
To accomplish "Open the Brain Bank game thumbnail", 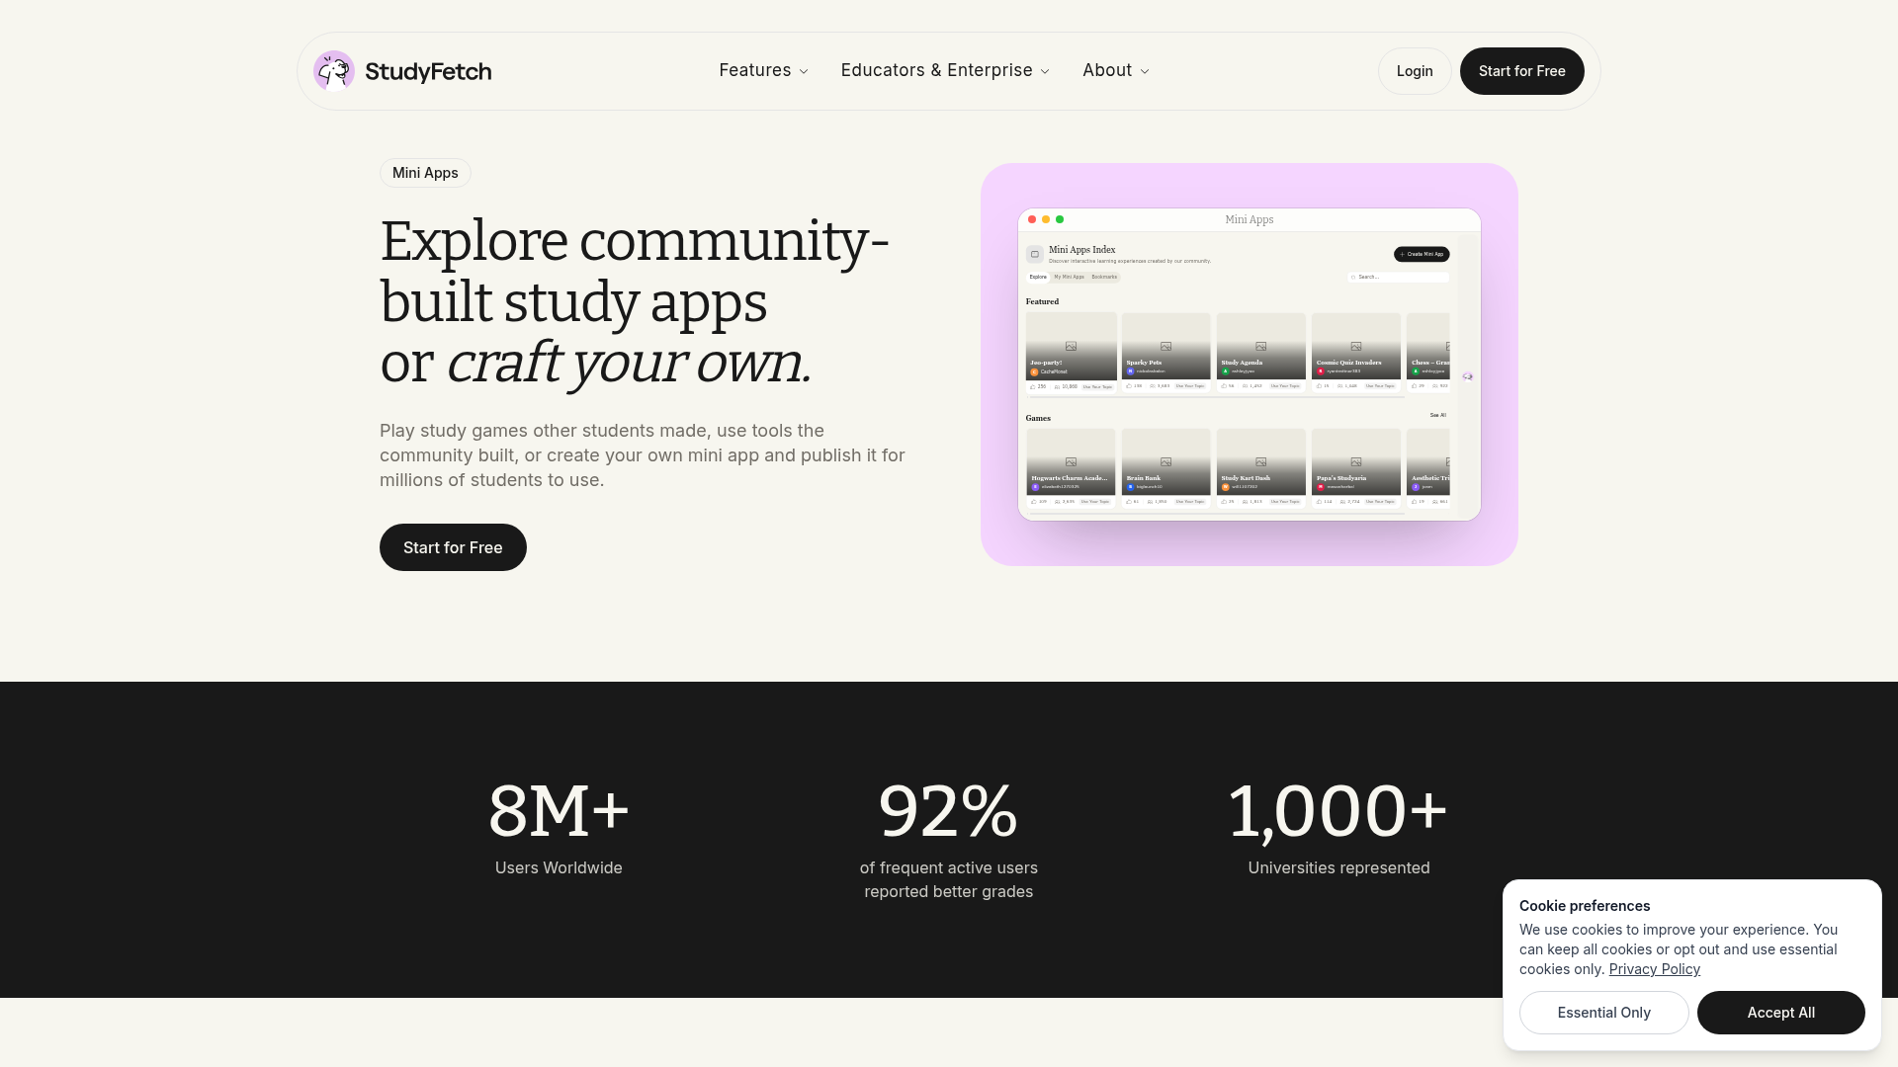I will [1165, 461].
